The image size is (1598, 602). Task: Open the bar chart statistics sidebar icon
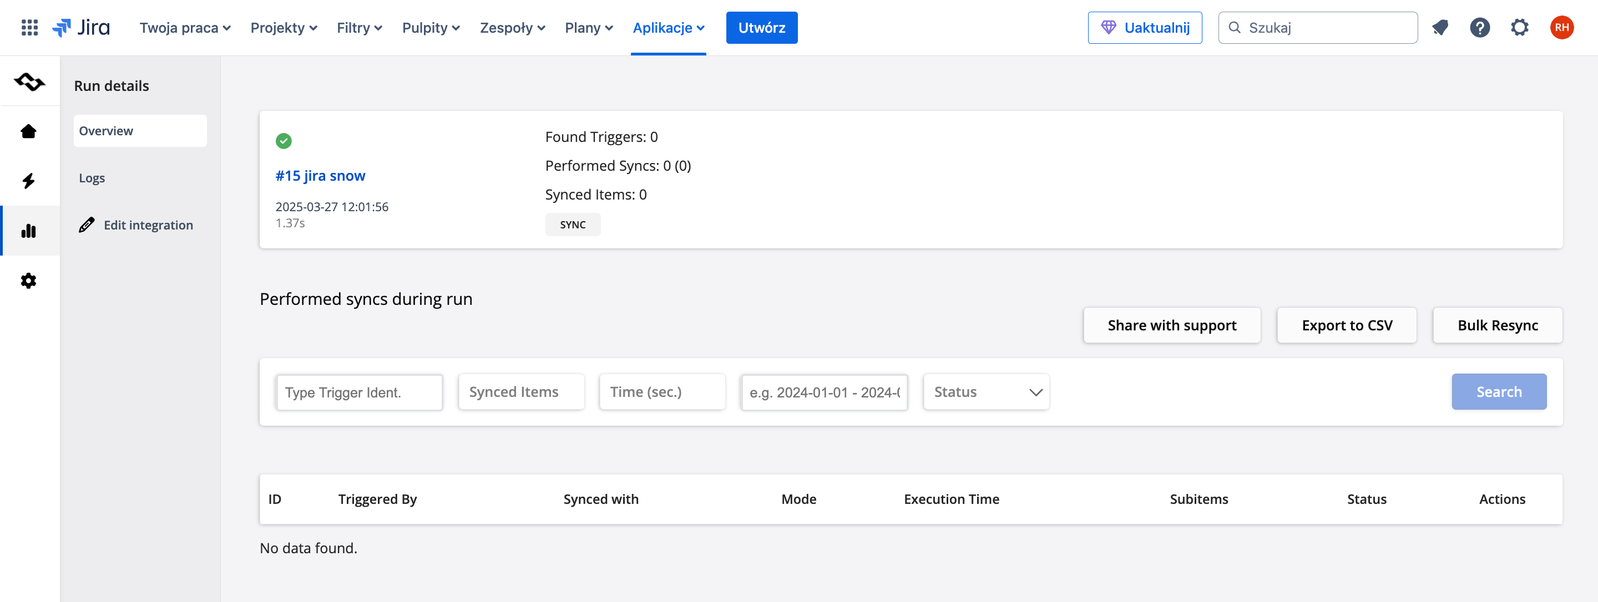click(x=28, y=231)
